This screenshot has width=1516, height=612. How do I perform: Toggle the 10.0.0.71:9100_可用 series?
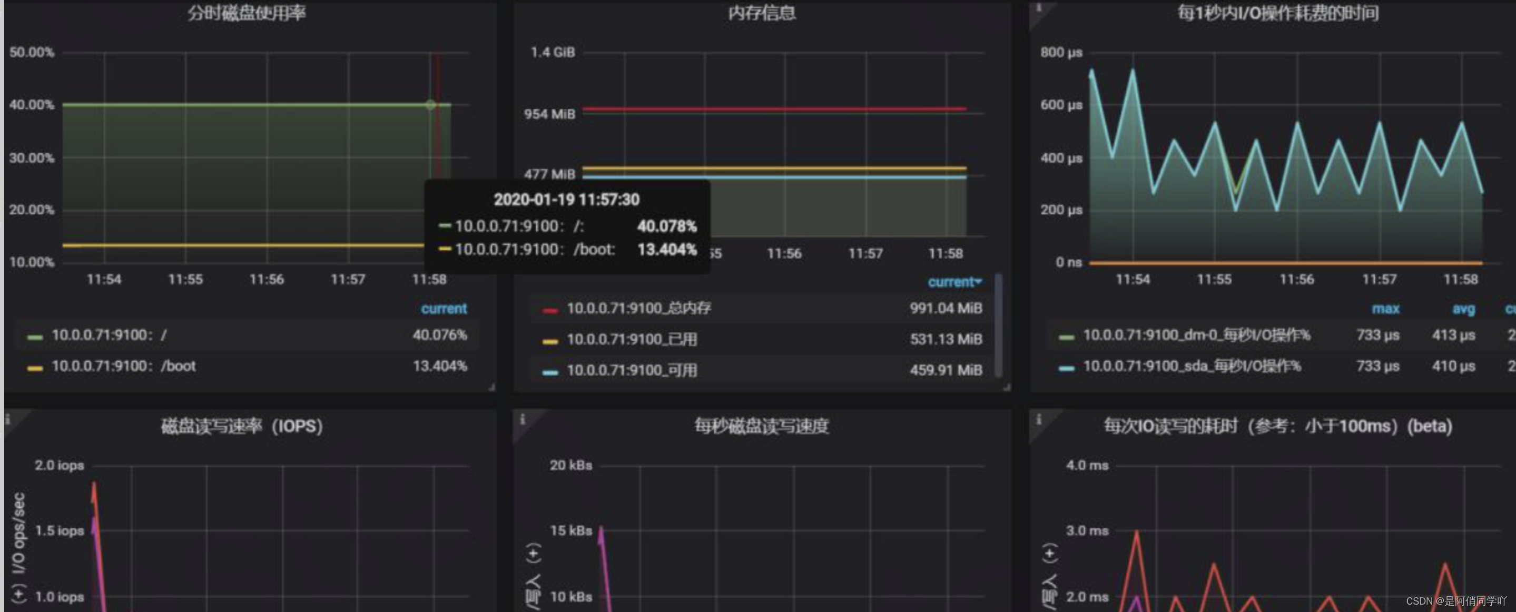pos(632,370)
